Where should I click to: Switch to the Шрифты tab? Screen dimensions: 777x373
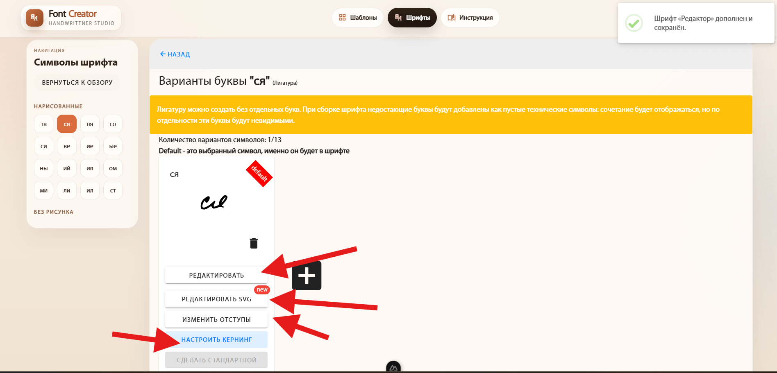click(x=412, y=18)
